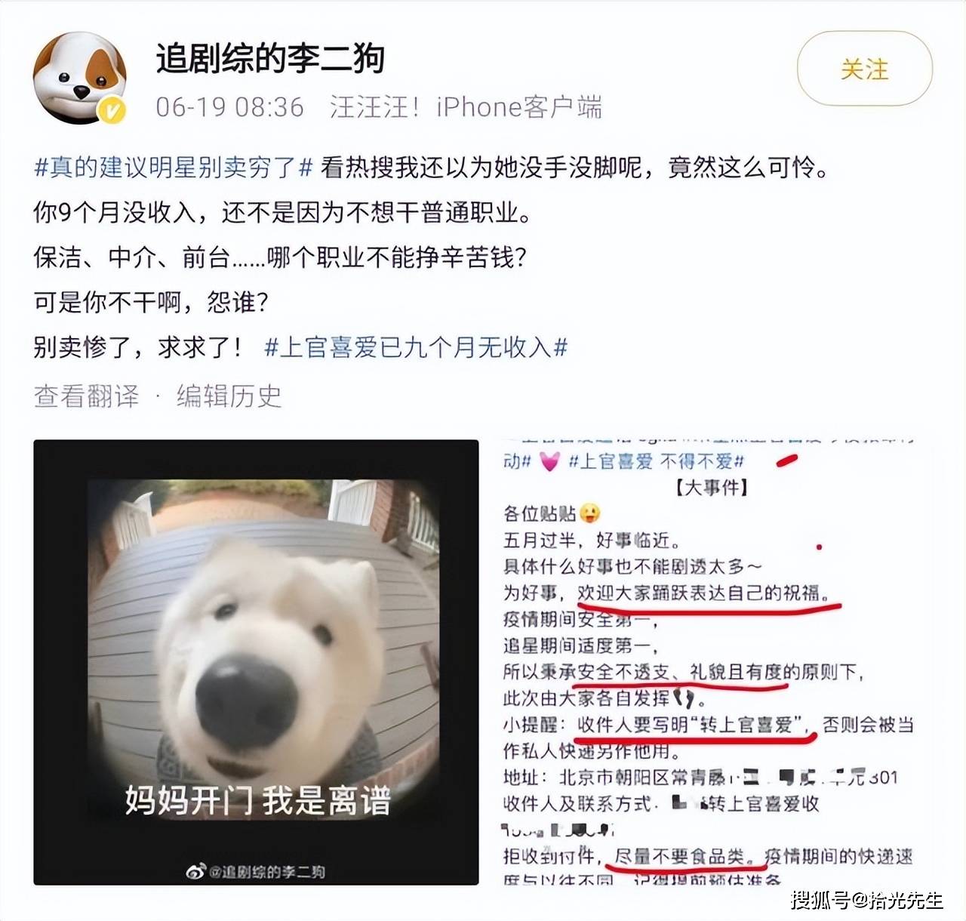Open the dog avatar profile picture

point(78,78)
